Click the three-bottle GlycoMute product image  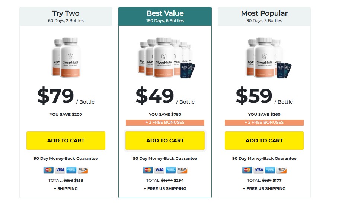(265, 57)
